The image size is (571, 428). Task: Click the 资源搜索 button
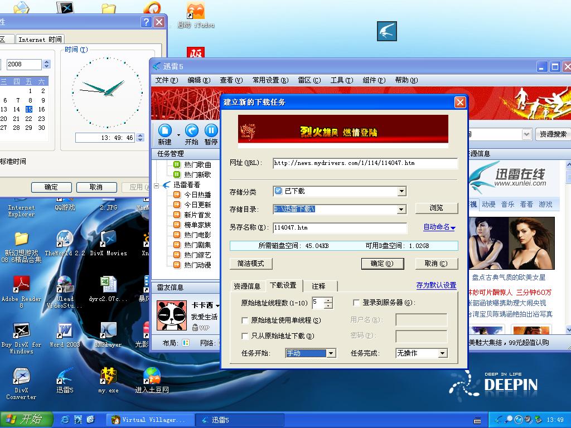(x=553, y=134)
